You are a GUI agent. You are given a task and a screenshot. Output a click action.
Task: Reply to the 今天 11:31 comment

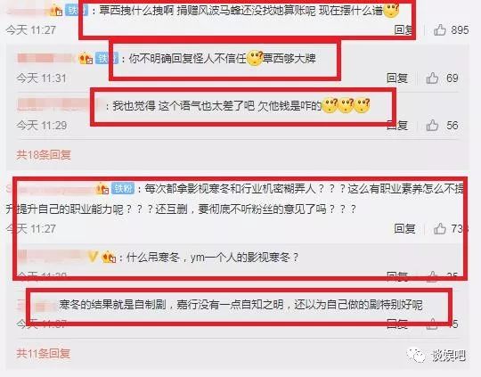(397, 78)
